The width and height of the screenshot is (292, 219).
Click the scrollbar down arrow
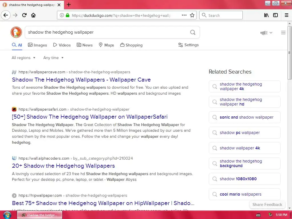point(289,208)
